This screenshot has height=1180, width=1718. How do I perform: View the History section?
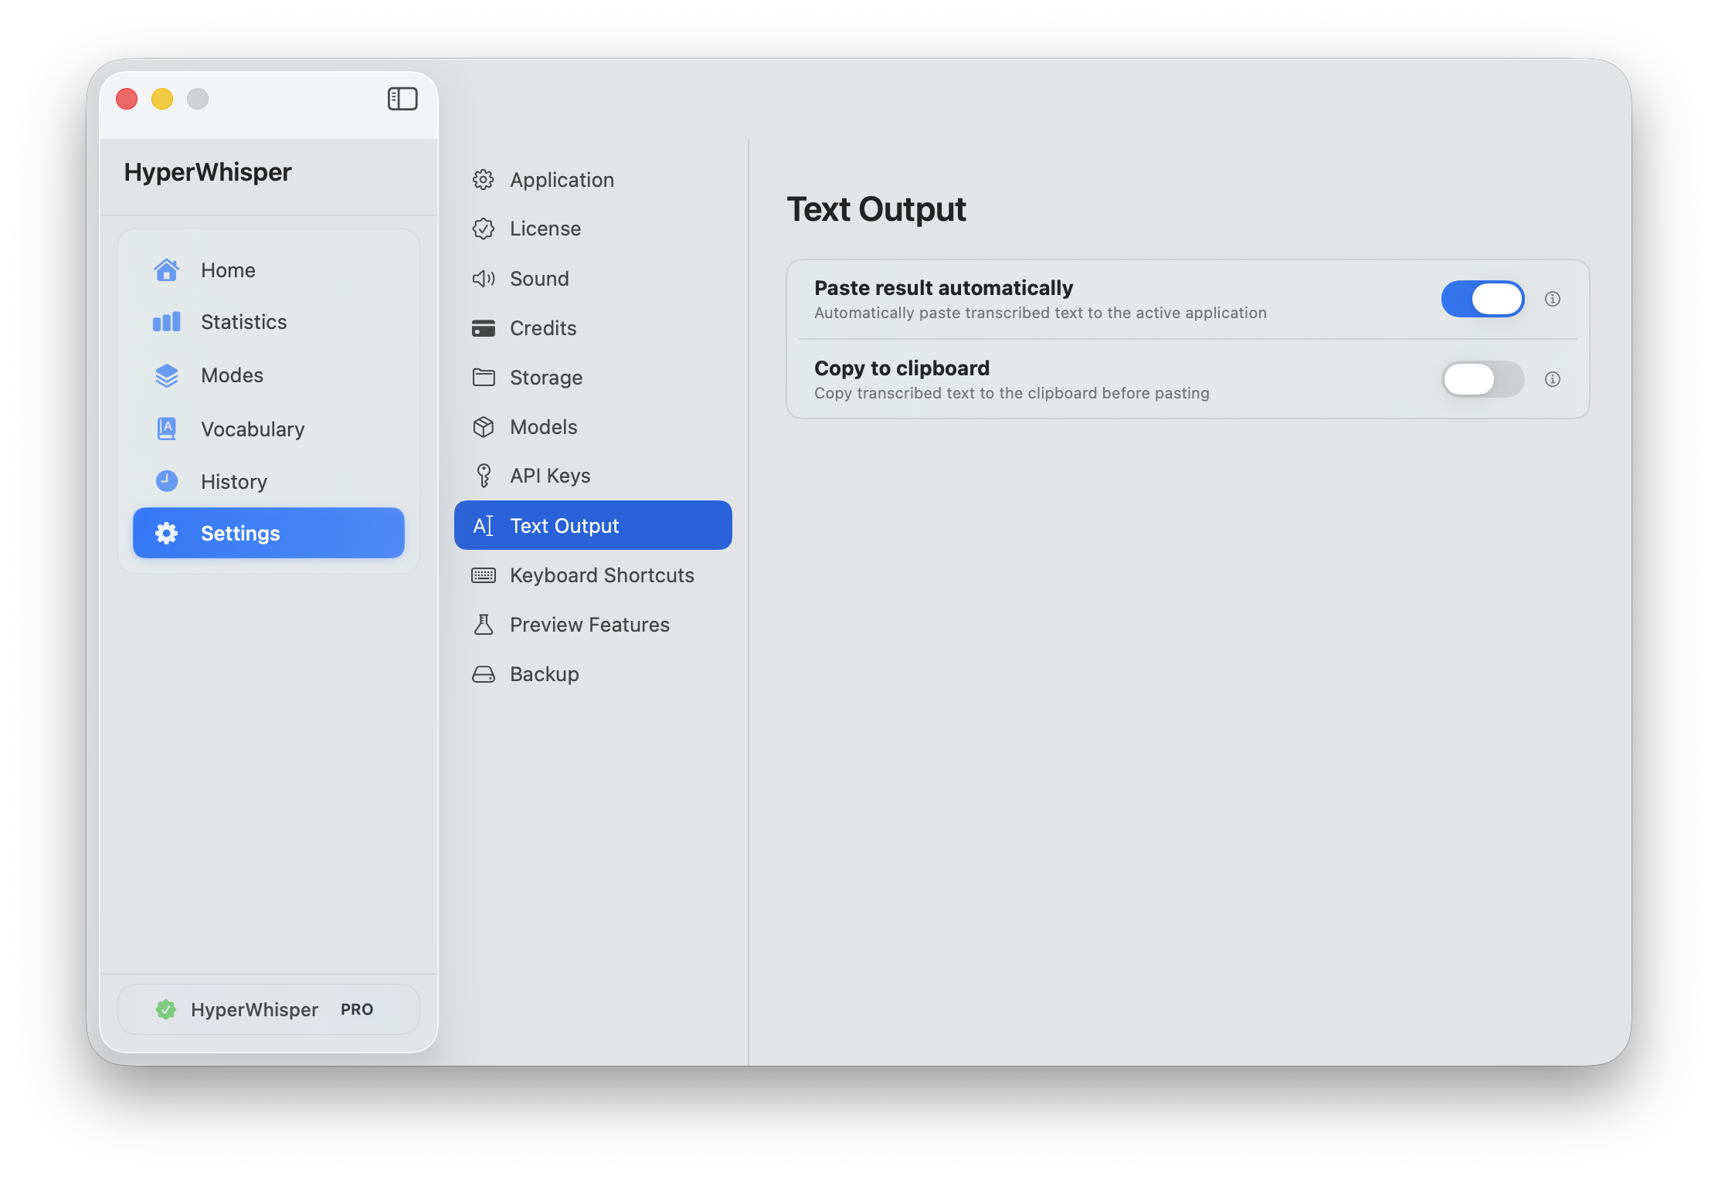[x=269, y=481]
